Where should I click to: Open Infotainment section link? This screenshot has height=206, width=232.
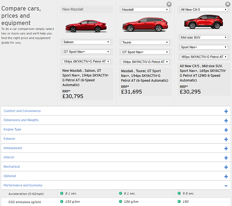[13, 148]
